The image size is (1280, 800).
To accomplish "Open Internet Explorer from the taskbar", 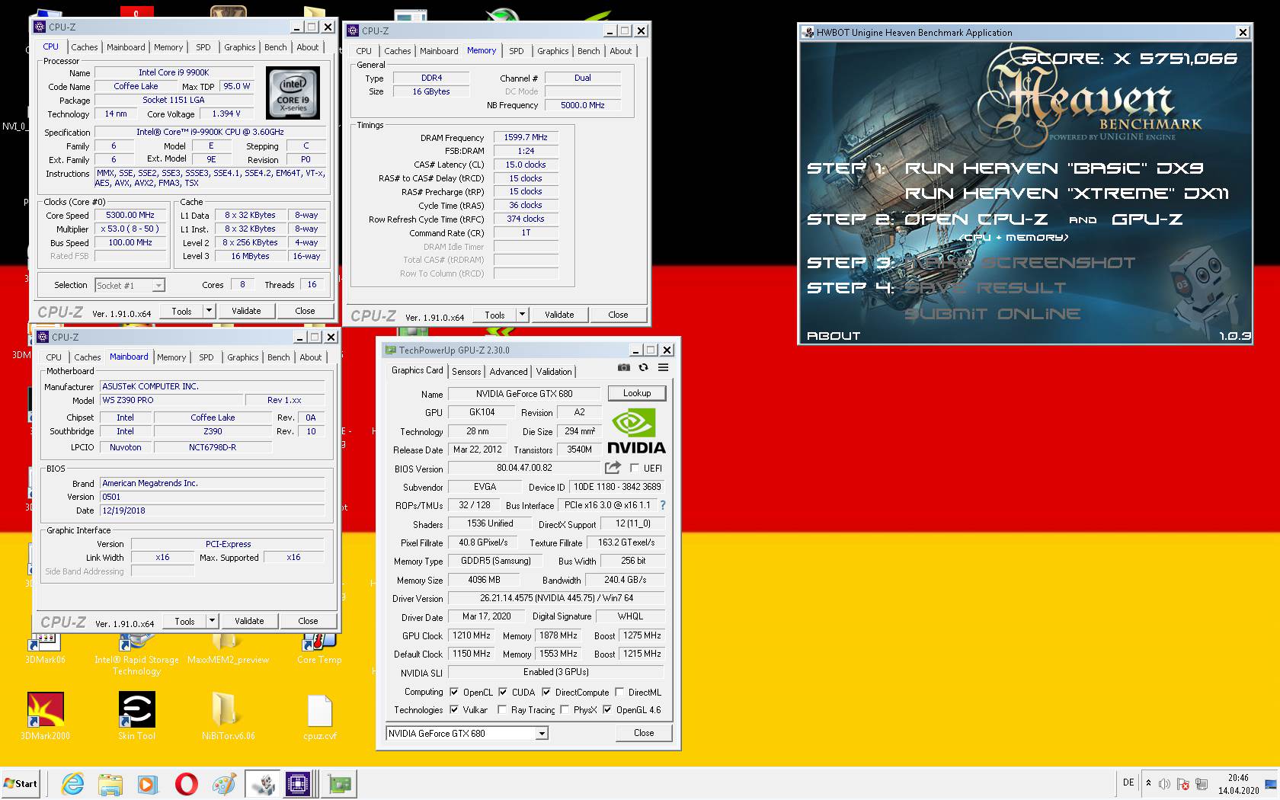I will click(x=73, y=784).
